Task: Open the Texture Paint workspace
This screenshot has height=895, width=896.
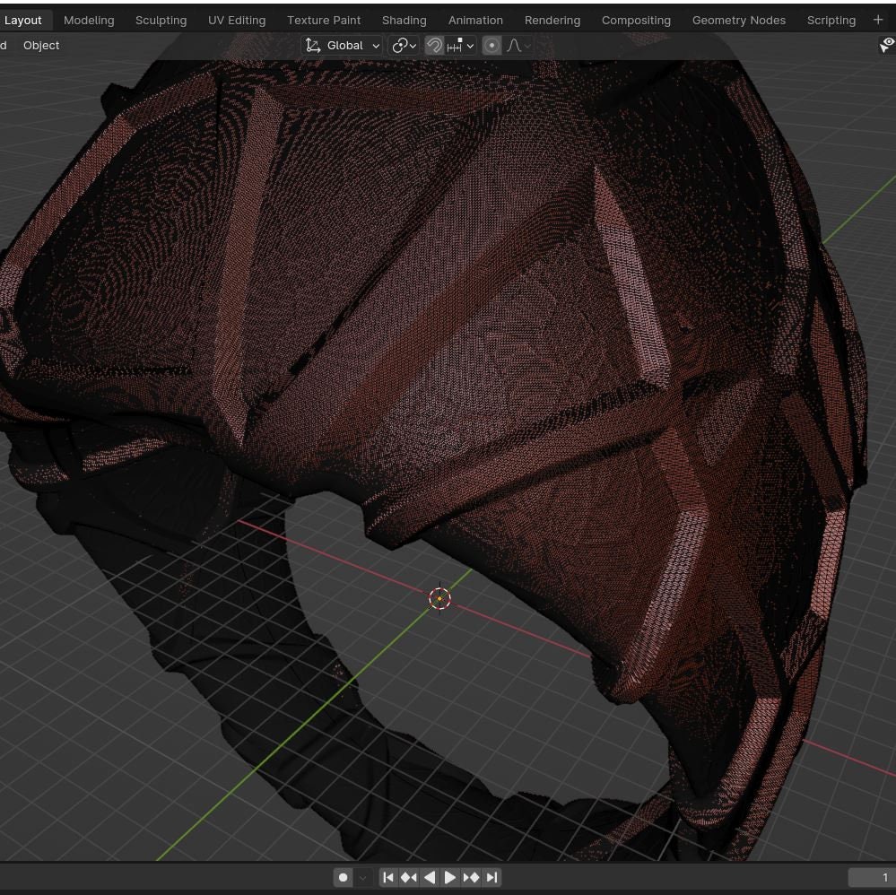Action: click(324, 20)
